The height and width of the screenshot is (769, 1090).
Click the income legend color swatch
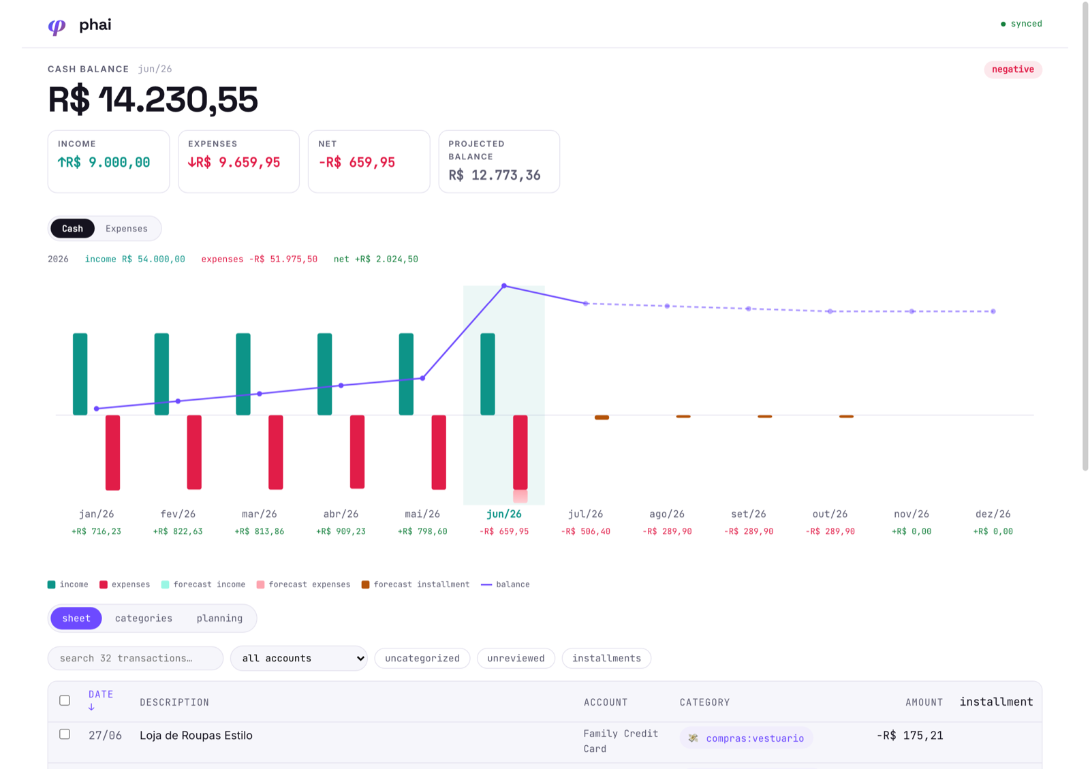[x=52, y=584]
